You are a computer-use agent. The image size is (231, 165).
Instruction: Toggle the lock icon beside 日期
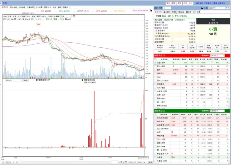[202, 8]
